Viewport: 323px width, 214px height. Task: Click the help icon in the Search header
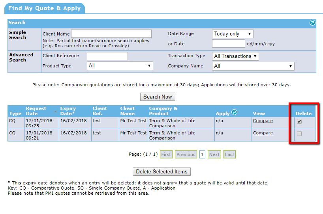pos(312,23)
